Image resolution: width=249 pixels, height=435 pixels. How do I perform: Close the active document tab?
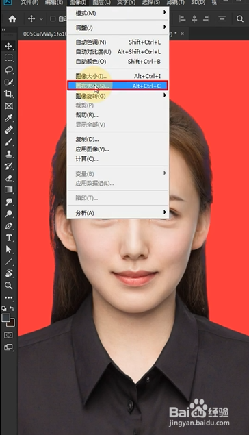click(182, 34)
